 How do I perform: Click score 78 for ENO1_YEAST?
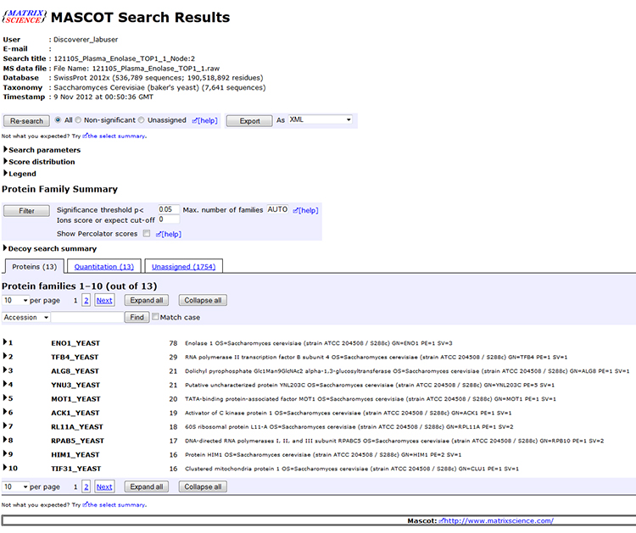tap(173, 343)
